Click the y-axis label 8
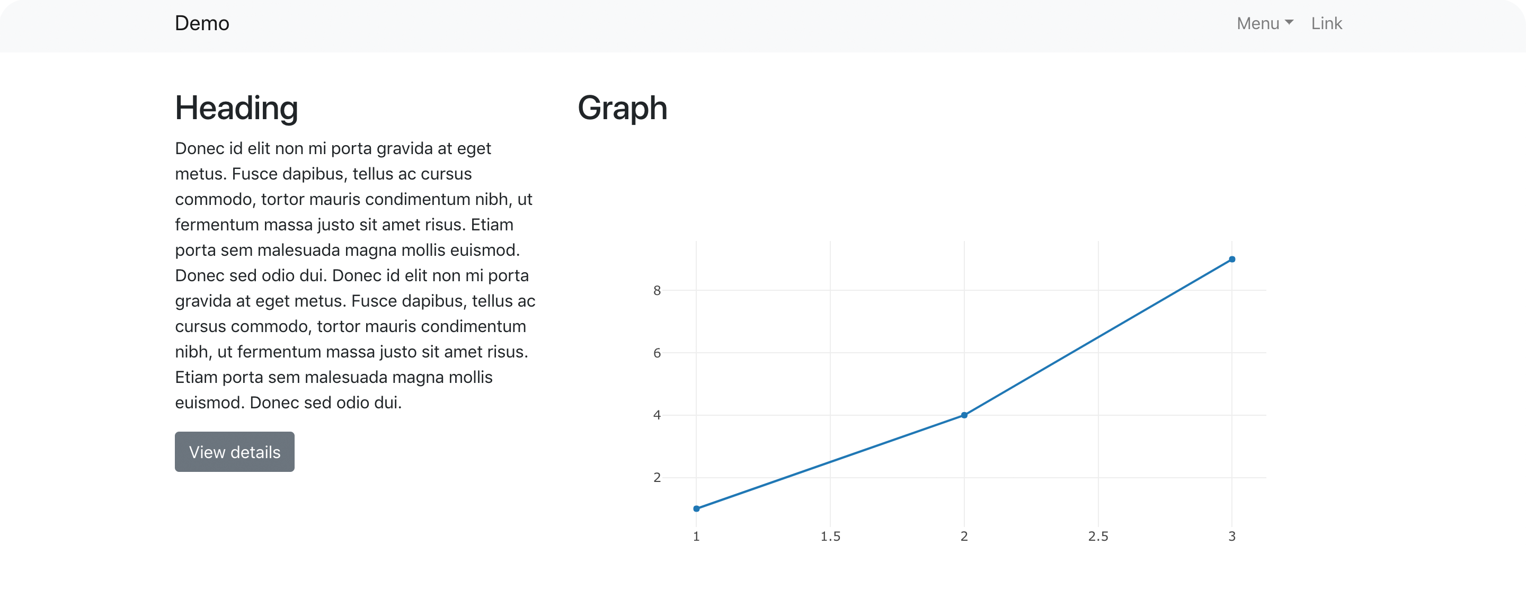Viewport: 1526px width, 599px height. coord(657,290)
